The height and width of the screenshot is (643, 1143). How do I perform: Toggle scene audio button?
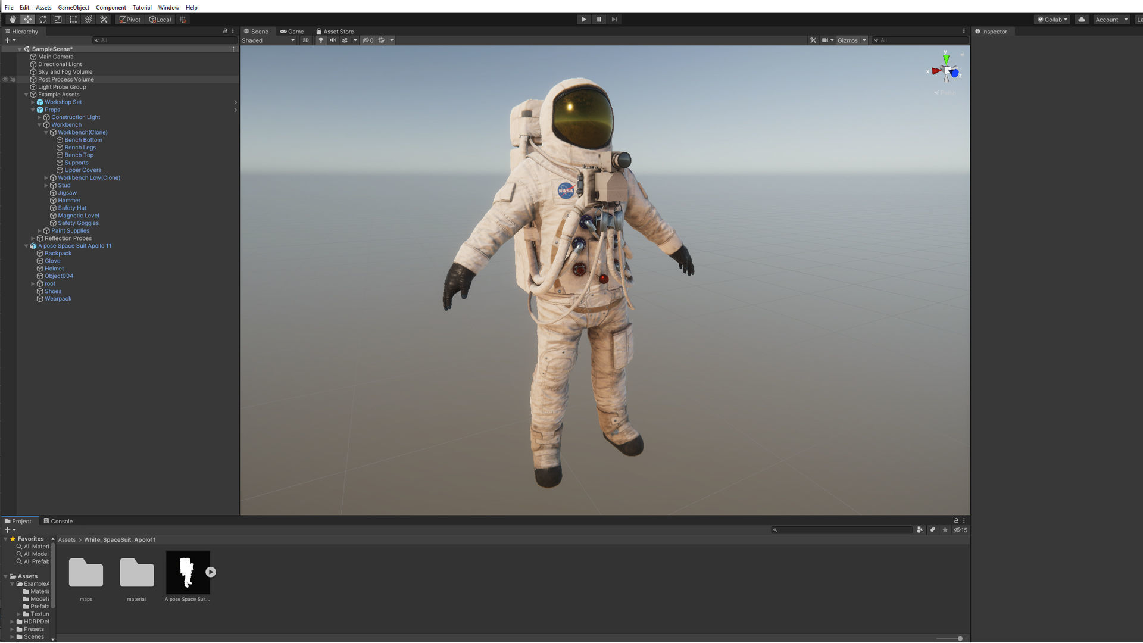(333, 40)
